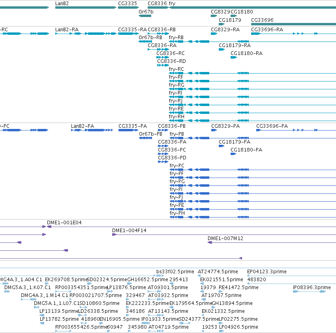Open the CG18179-PA protein label
This screenshot has height=333, width=336.
235,142
